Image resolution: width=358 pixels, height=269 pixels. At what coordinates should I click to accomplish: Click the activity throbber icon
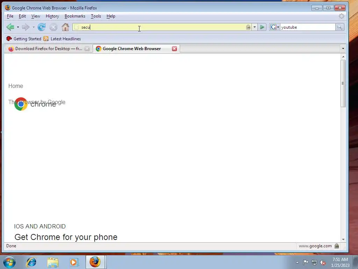(x=341, y=16)
